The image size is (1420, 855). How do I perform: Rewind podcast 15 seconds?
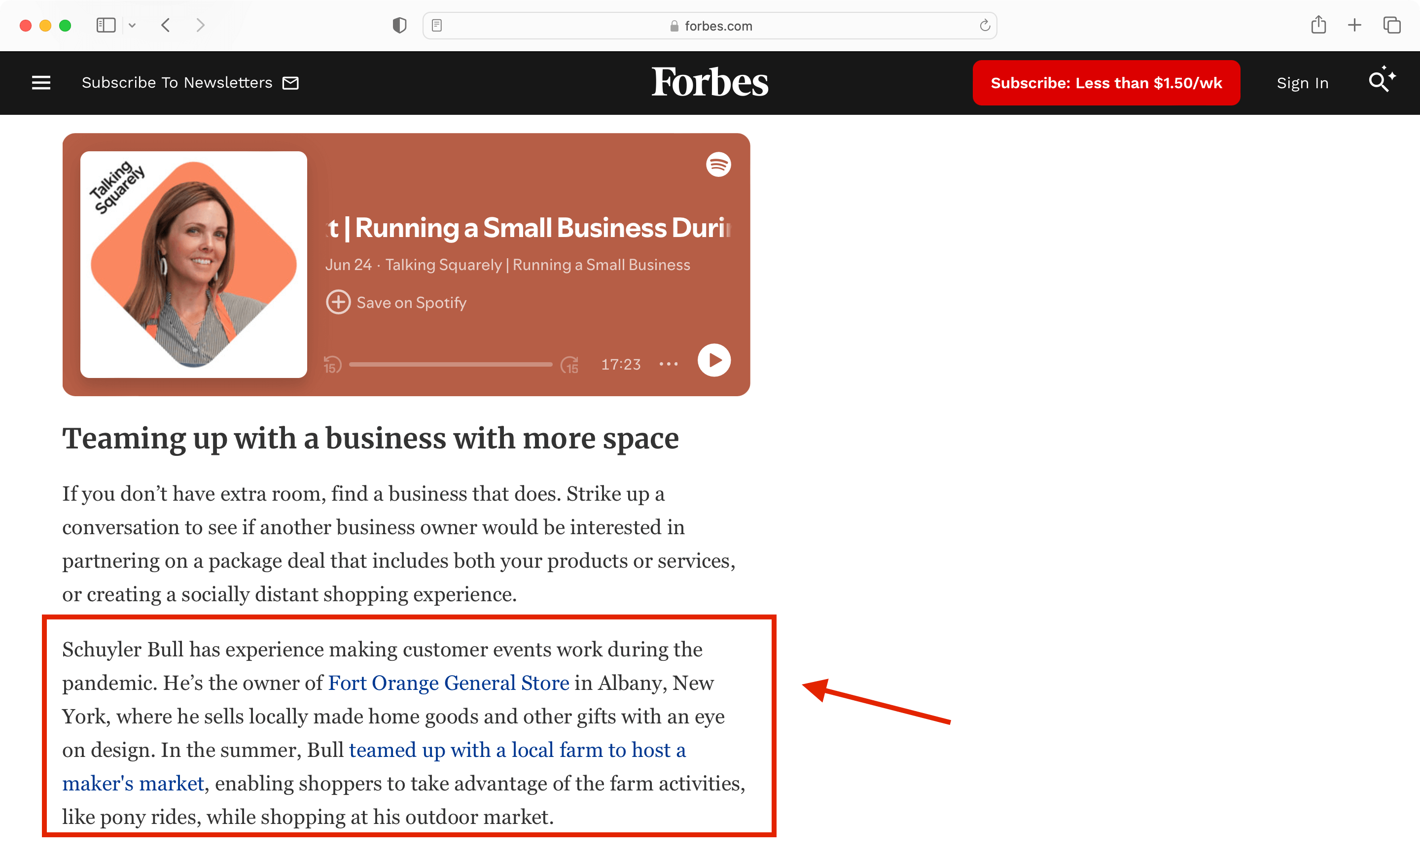[x=332, y=365]
